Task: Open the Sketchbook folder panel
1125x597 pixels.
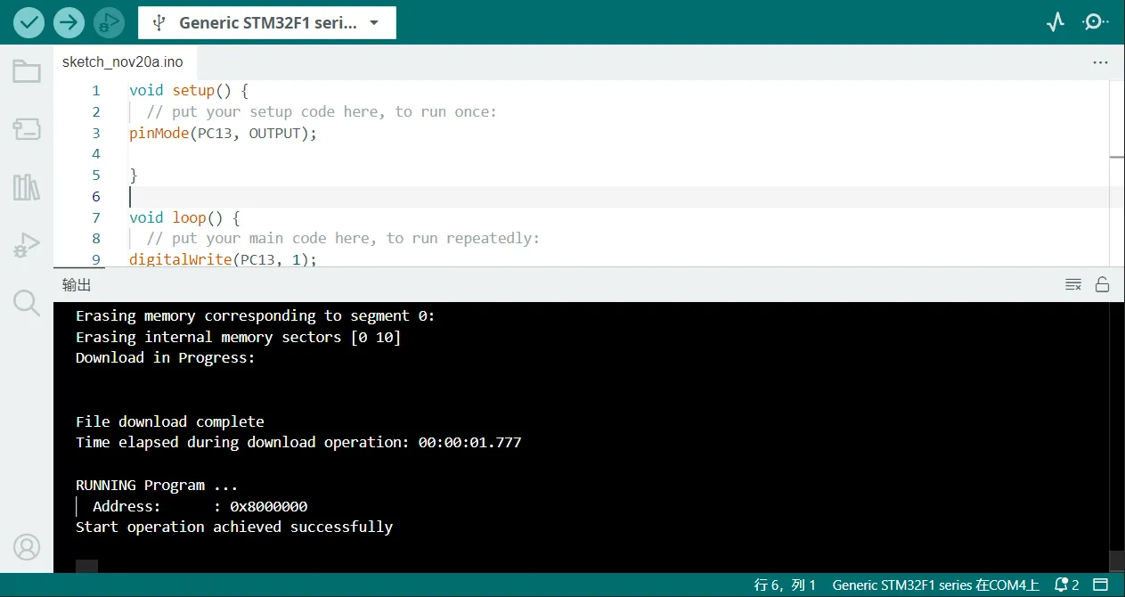Action: point(27,71)
